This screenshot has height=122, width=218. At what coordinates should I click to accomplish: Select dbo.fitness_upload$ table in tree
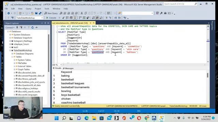[x=27, y=79]
